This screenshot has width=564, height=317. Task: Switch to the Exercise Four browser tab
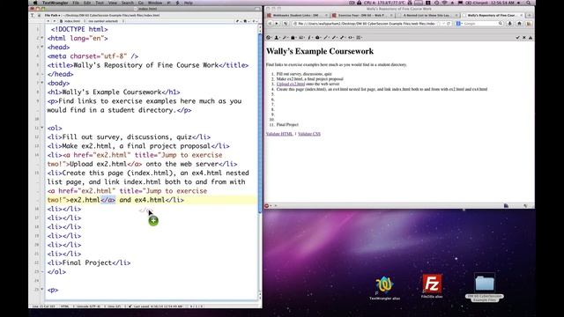362,16
